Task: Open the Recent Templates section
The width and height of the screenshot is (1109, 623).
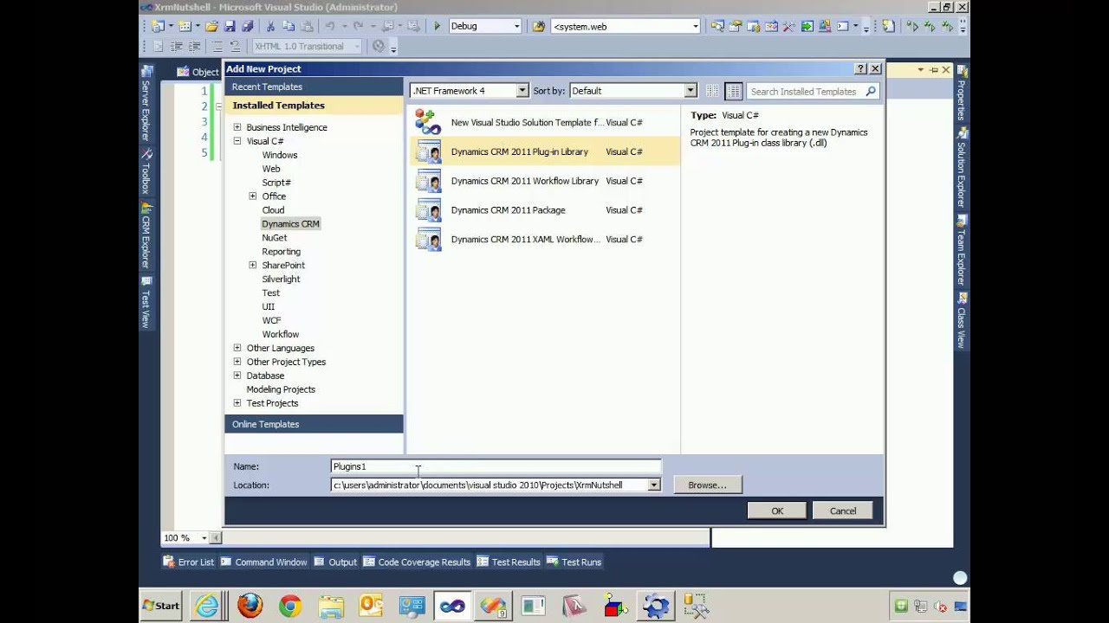Action: click(314, 87)
